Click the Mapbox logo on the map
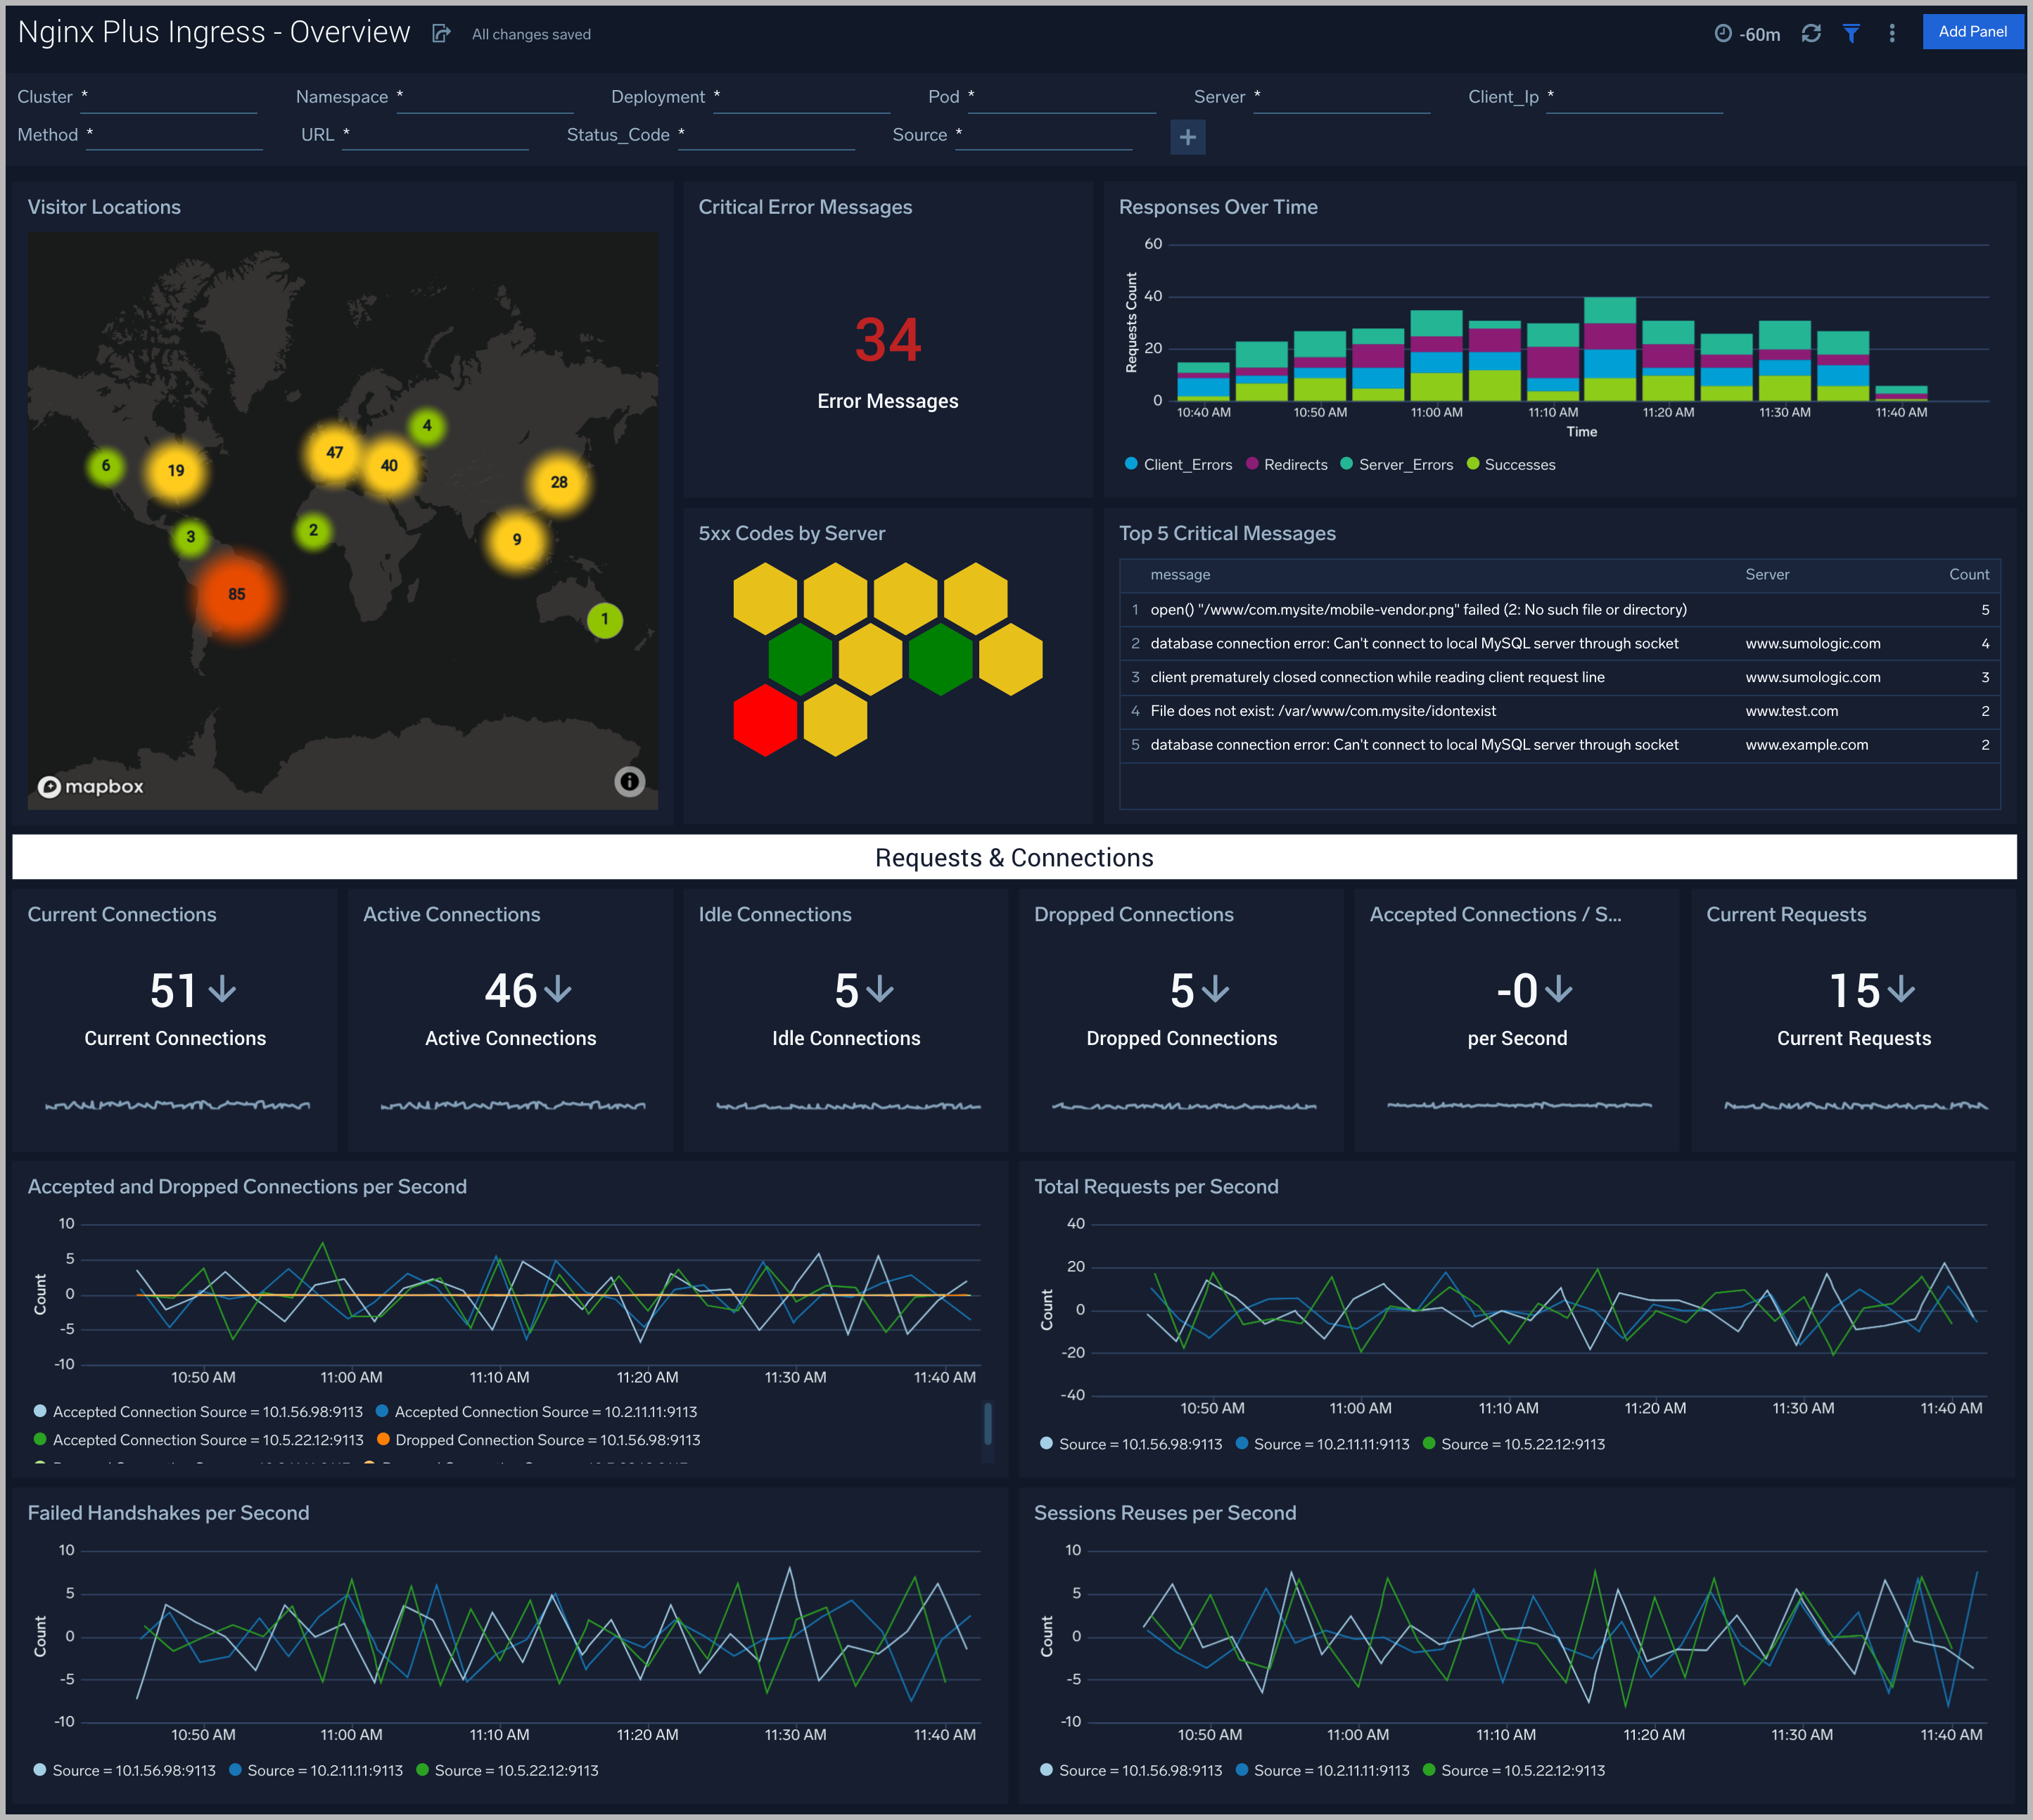Screen dimensions: 2033x1820 click(x=89, y=786)
